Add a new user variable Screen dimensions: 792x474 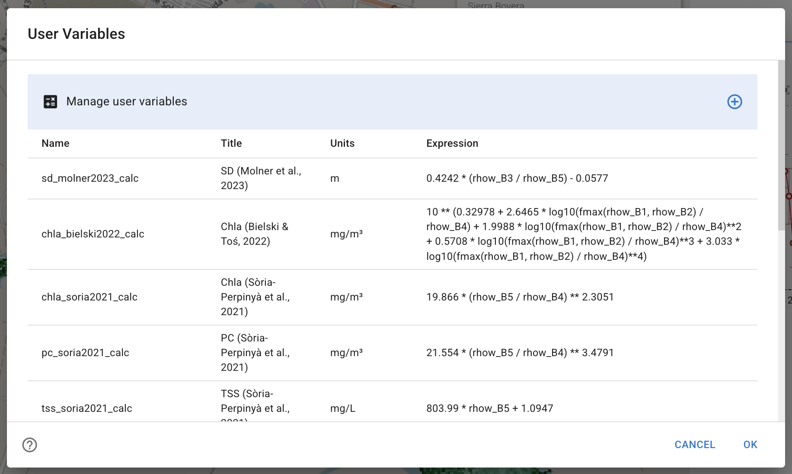click(x=735, y=102)
